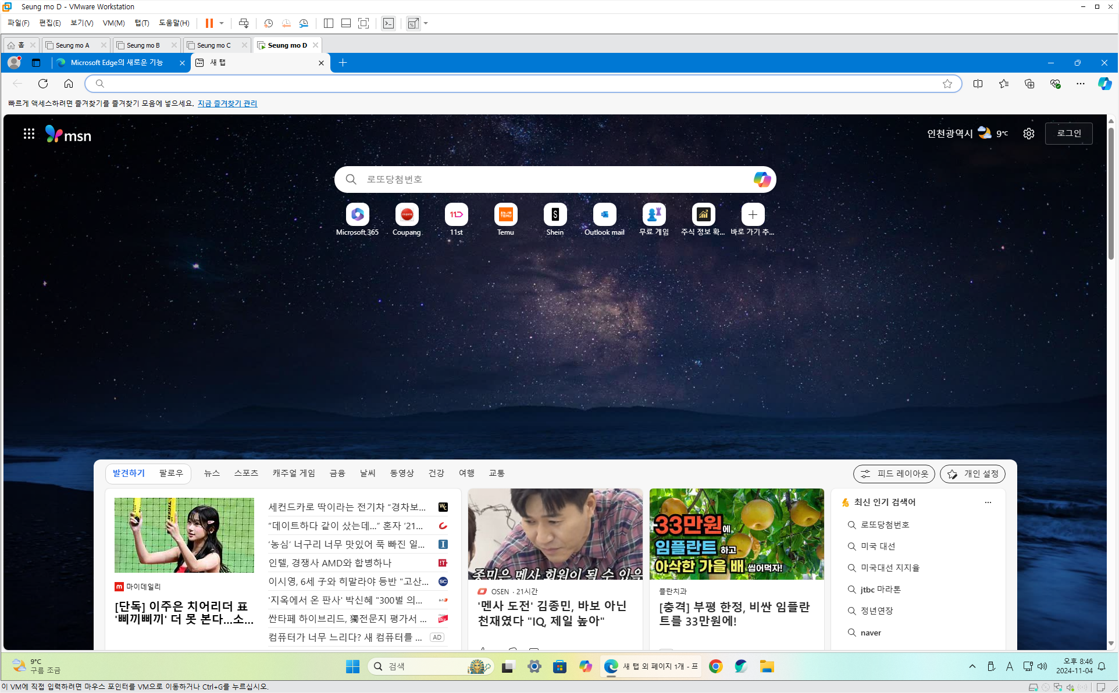Expand trending searches more options
The image size is (1119, 693).
click(x=988, y=502)
